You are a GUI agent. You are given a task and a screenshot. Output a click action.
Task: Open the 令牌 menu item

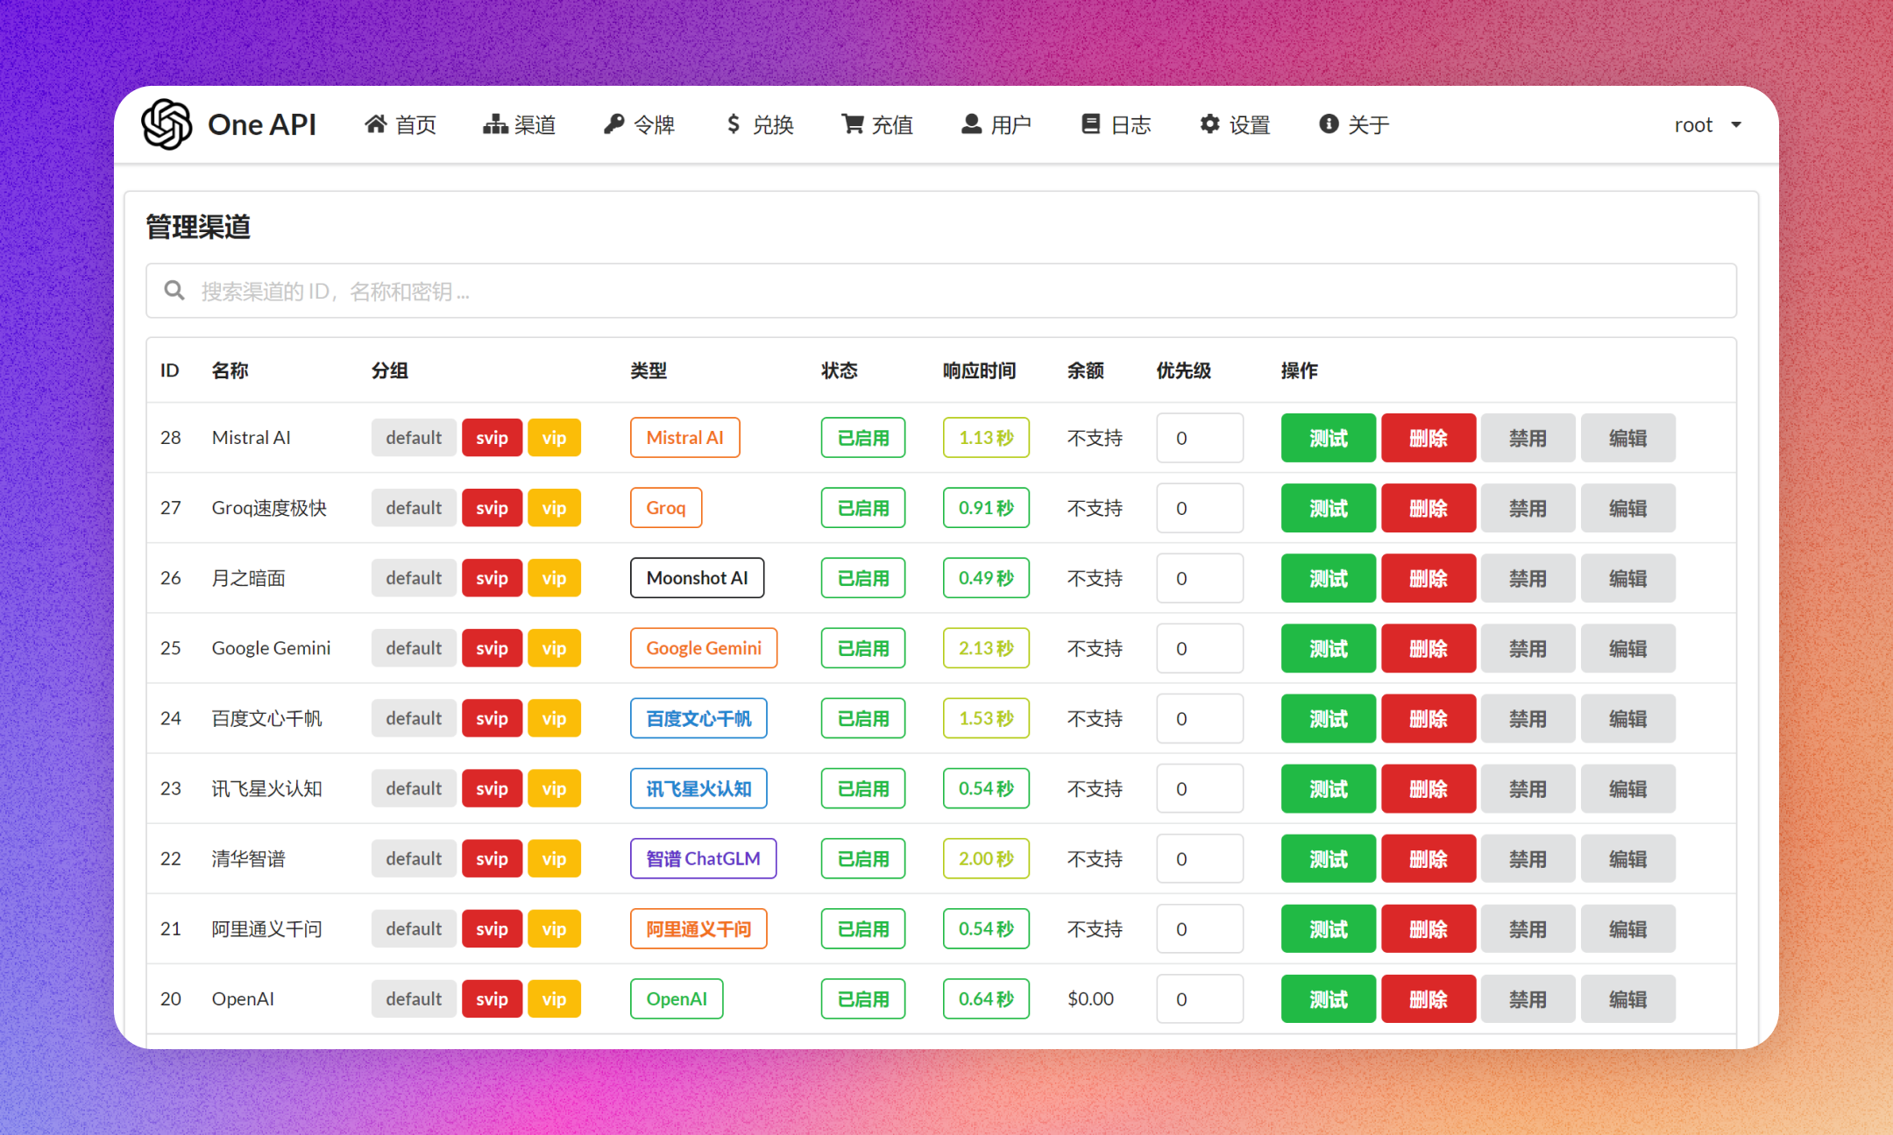coord(639,124)
